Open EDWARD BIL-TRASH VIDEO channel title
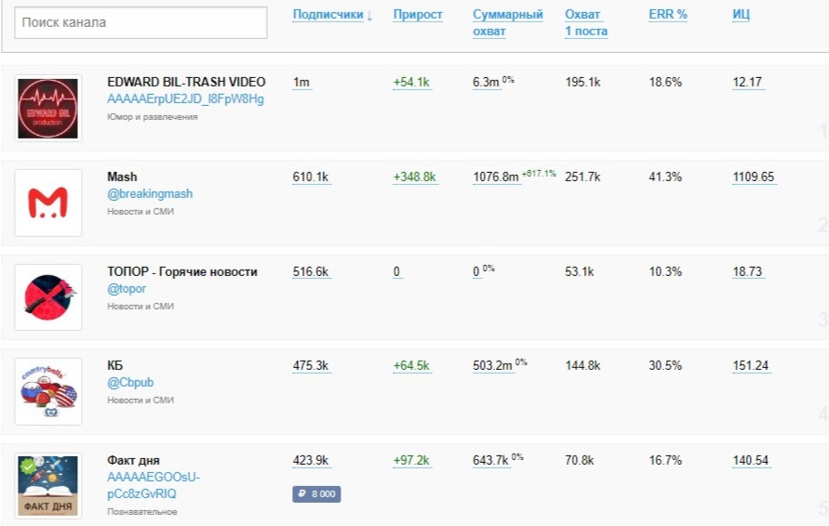 click(186, 82)
